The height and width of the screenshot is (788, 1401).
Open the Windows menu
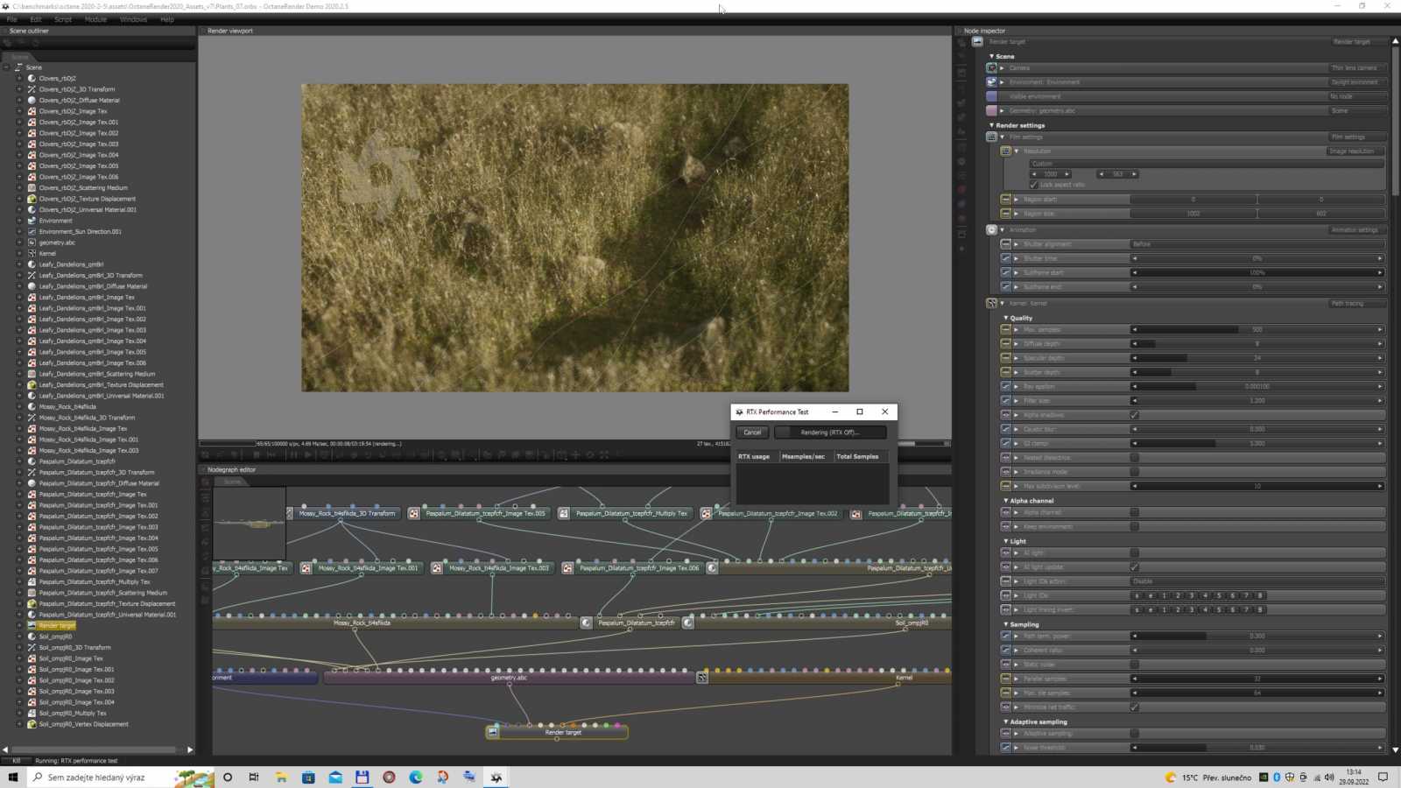133,19
